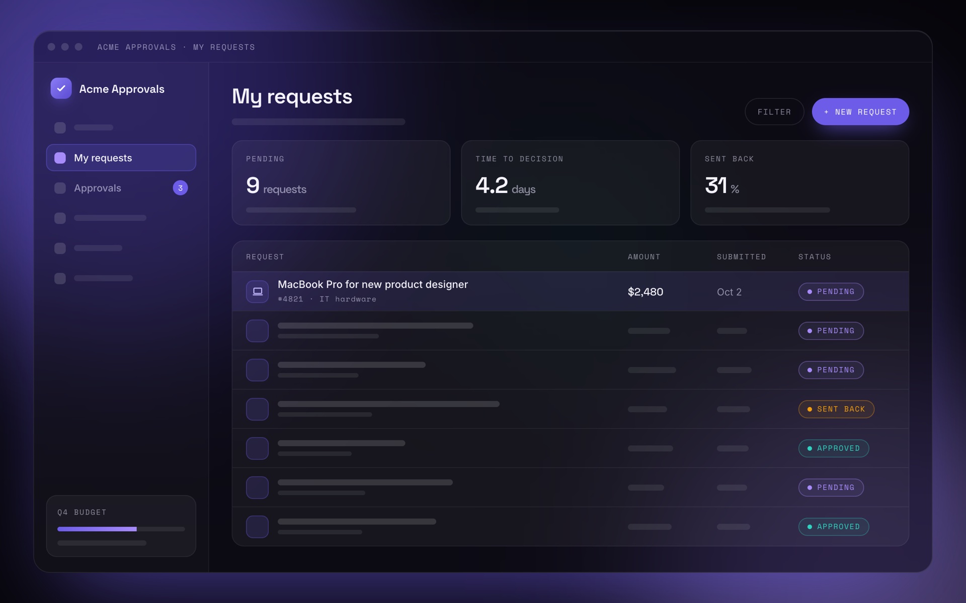Click the Acme Approvals · My Requests title

pos(176,47)
